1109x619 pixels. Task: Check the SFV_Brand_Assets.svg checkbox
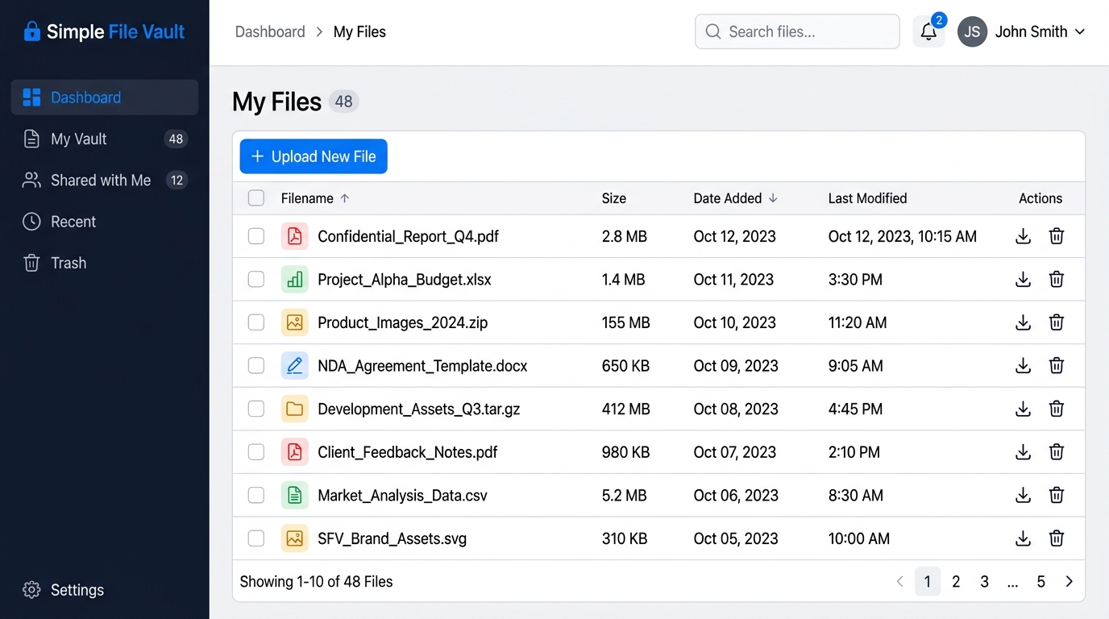click(256, 538)
